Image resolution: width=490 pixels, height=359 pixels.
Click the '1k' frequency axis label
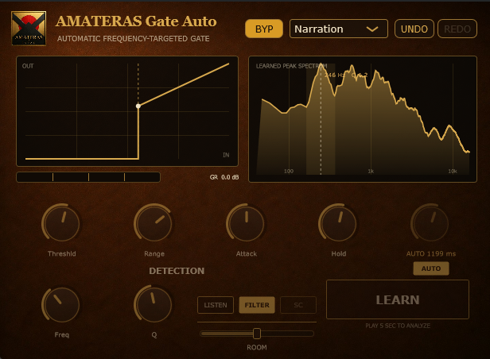371,172
